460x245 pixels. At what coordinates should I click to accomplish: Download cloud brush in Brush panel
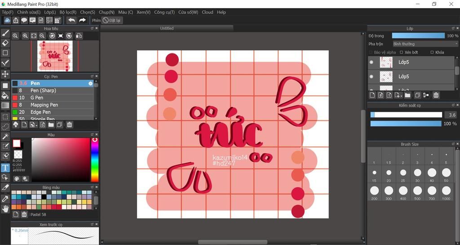pyautogui.click(x=16, y=125)
